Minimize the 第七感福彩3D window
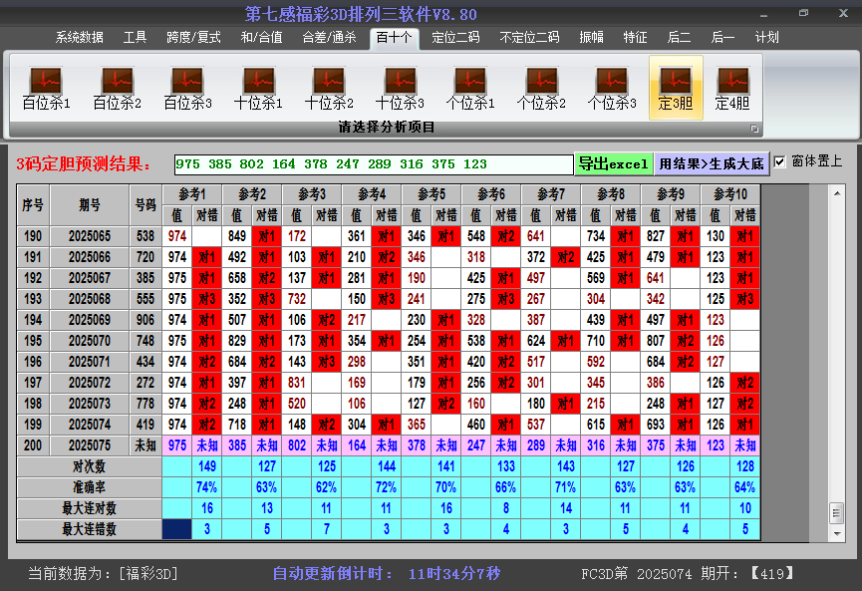 click(763, 14)
